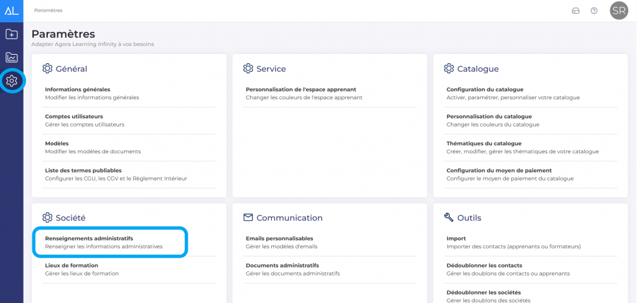Open the inbox tray icon
This screenshot has height=303, width=637.
coord(575,11)
